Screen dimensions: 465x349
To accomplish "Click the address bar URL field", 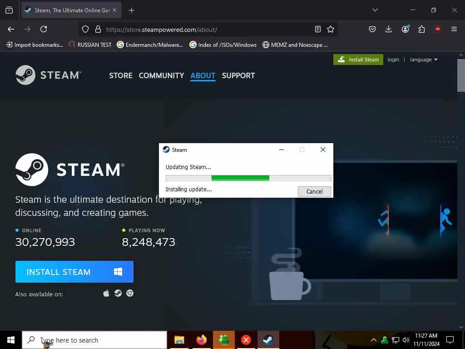I will point(208,30).
